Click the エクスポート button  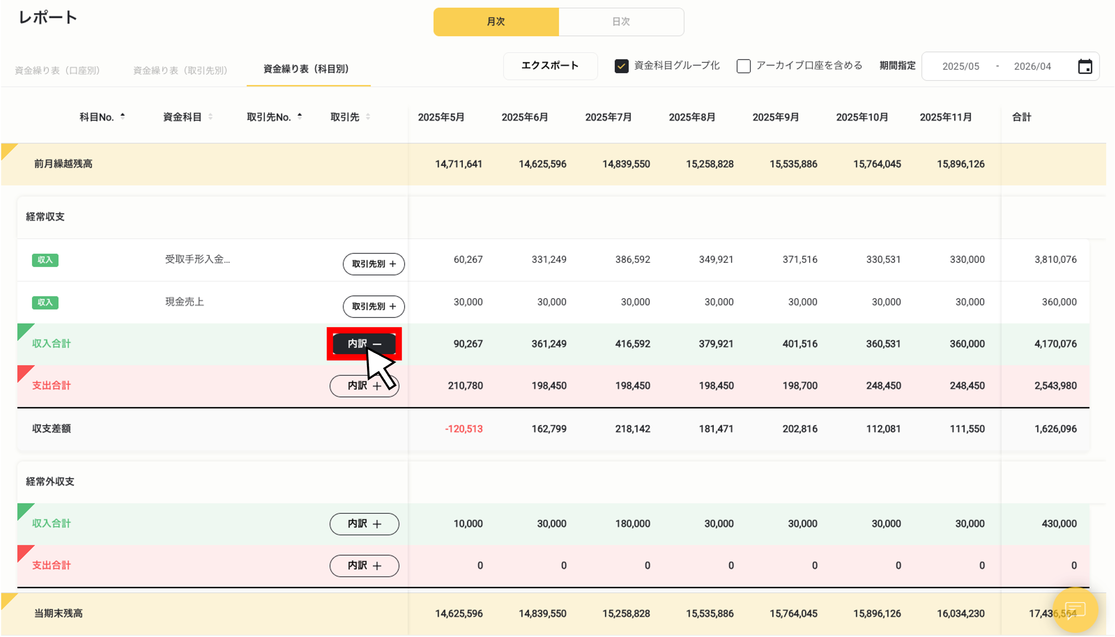[550, 66]
